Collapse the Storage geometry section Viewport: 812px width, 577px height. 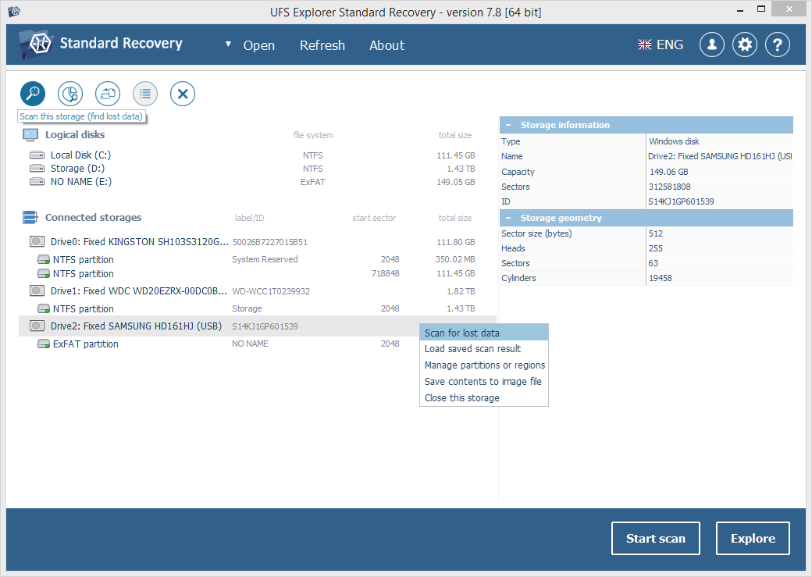[x=508, y=218]
